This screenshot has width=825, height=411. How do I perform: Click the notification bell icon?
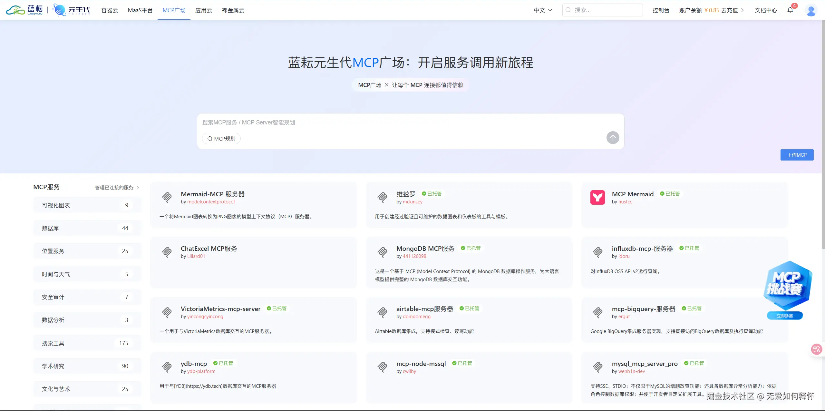(x=790, y=10)
